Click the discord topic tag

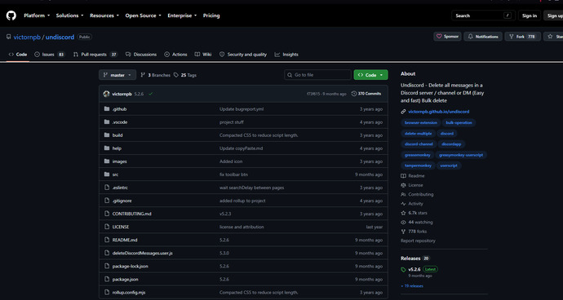447,134
